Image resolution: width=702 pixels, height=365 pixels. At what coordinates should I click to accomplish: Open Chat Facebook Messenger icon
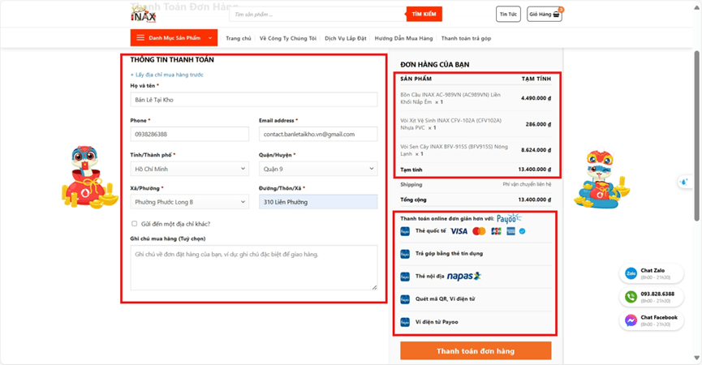[630, 320]
